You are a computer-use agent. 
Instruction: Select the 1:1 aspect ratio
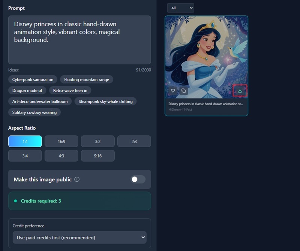[x=25, y=141]
